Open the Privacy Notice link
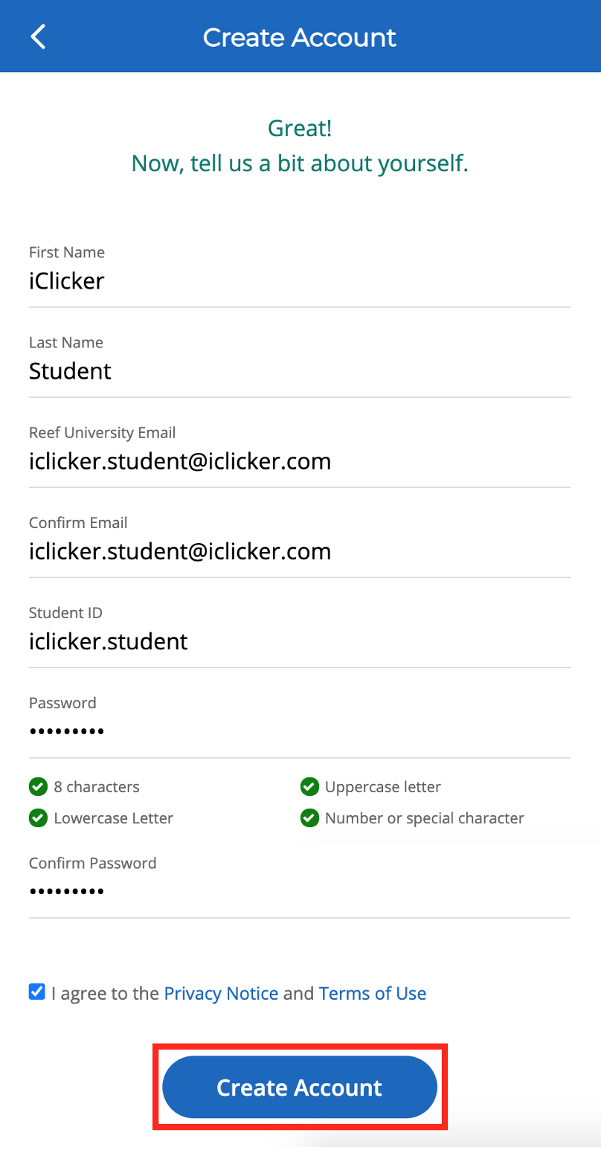Viewport: 601px width, 1150px height. pos(221,992)
